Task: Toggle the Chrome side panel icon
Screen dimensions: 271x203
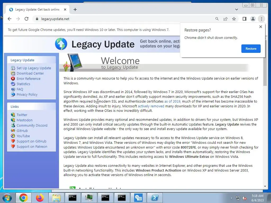Action: (244, 19)
